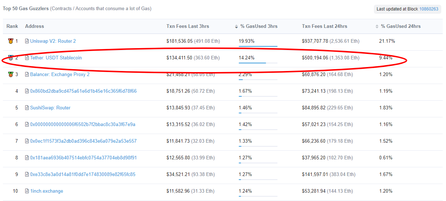Click contract icon beside address 0x0ec1f1573f3a2db0
Screen dimensions: 446x201
point(27,141)
